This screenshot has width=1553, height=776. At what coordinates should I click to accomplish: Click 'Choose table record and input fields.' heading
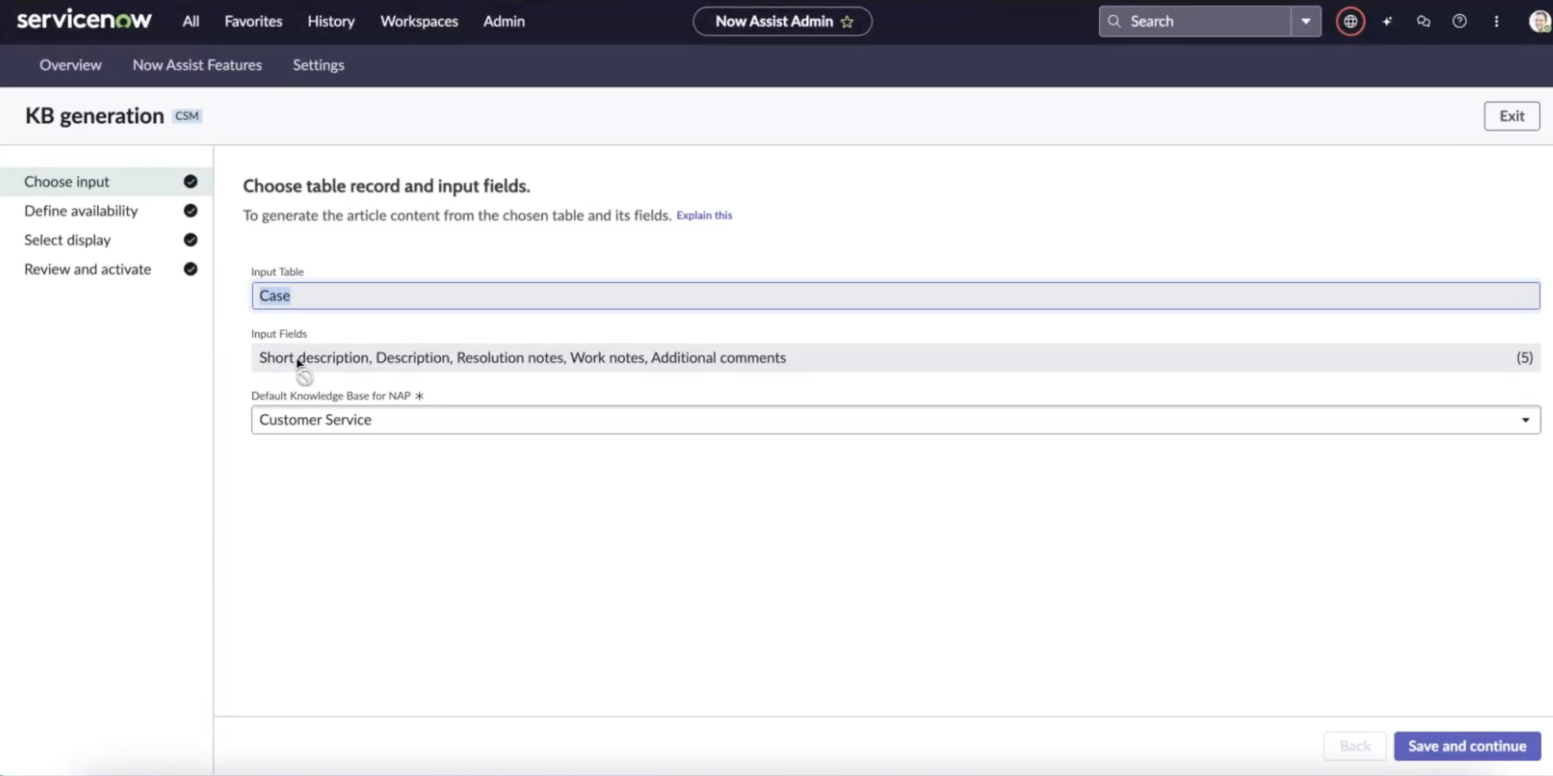387,186
